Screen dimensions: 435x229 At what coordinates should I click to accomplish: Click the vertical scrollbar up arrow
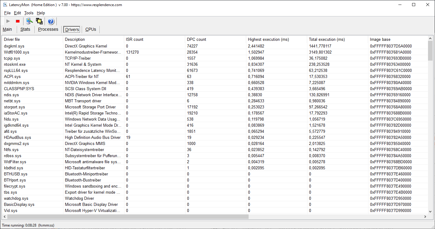click(430, 39)
